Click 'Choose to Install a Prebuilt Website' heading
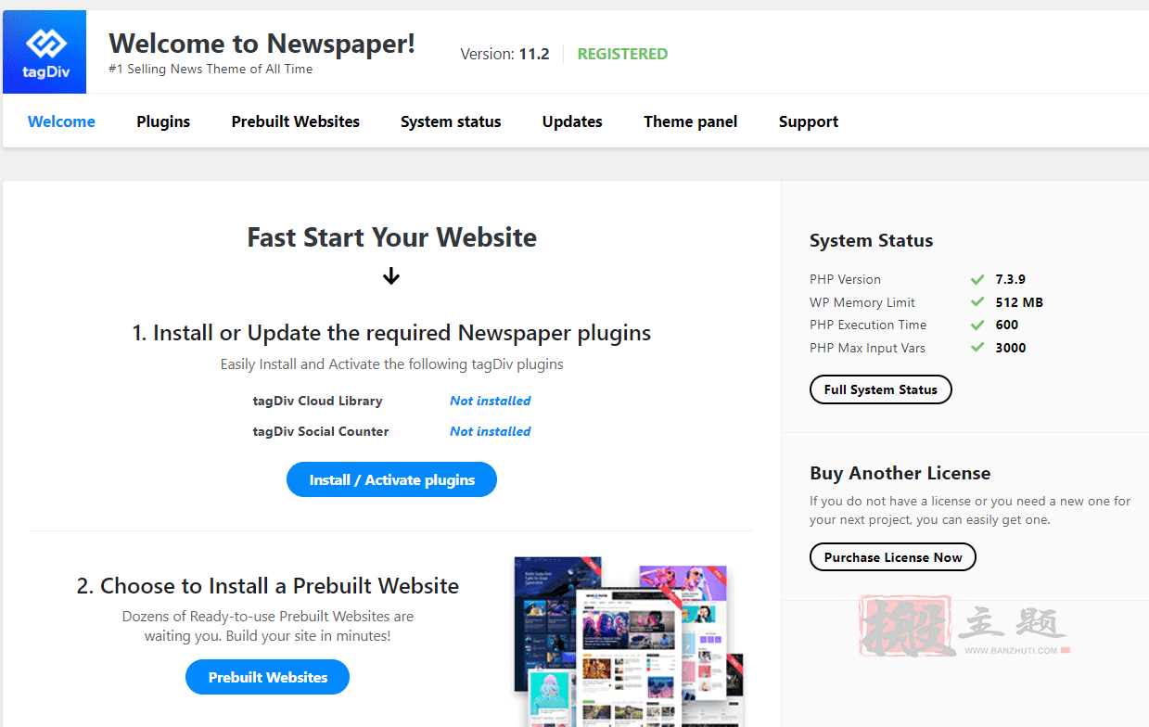 tap(267, 586)
